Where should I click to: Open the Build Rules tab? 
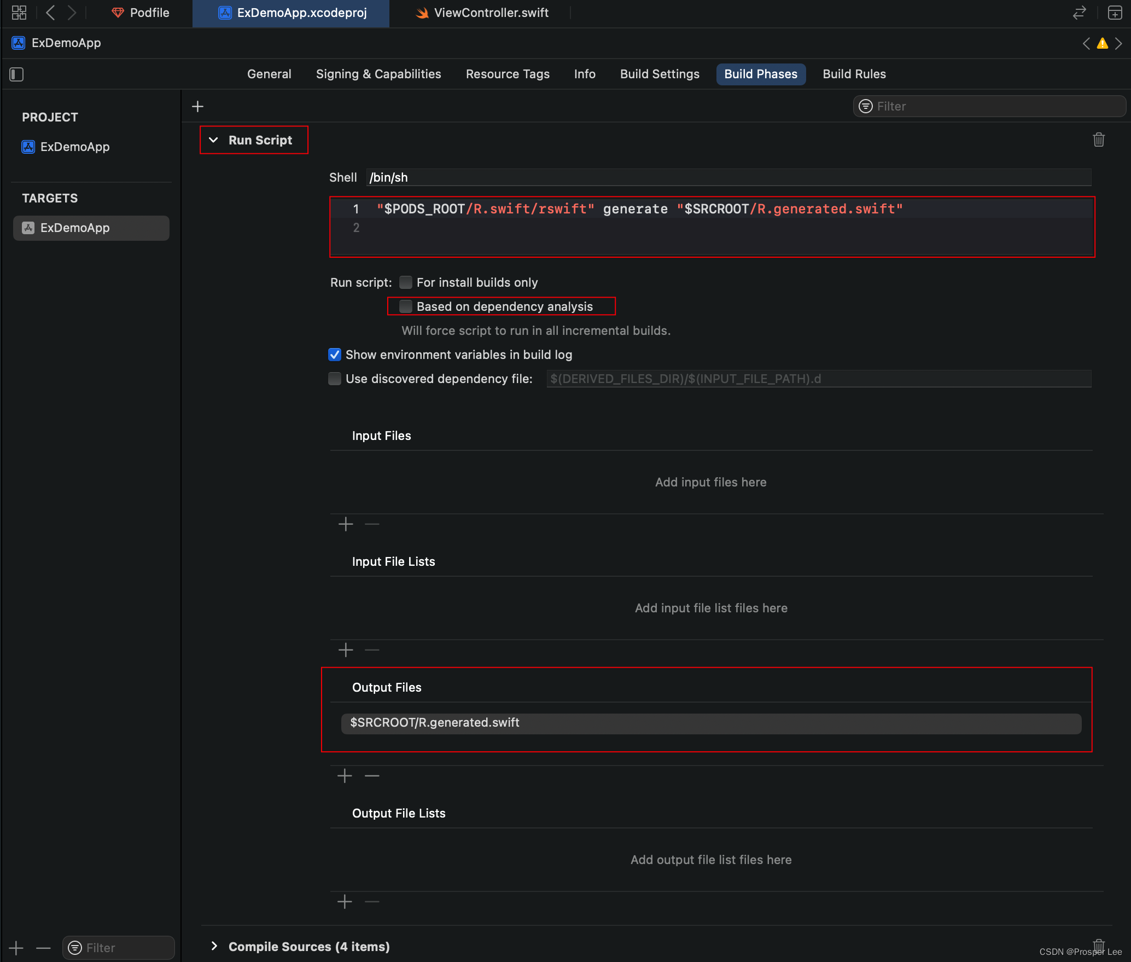coord(854,74)
